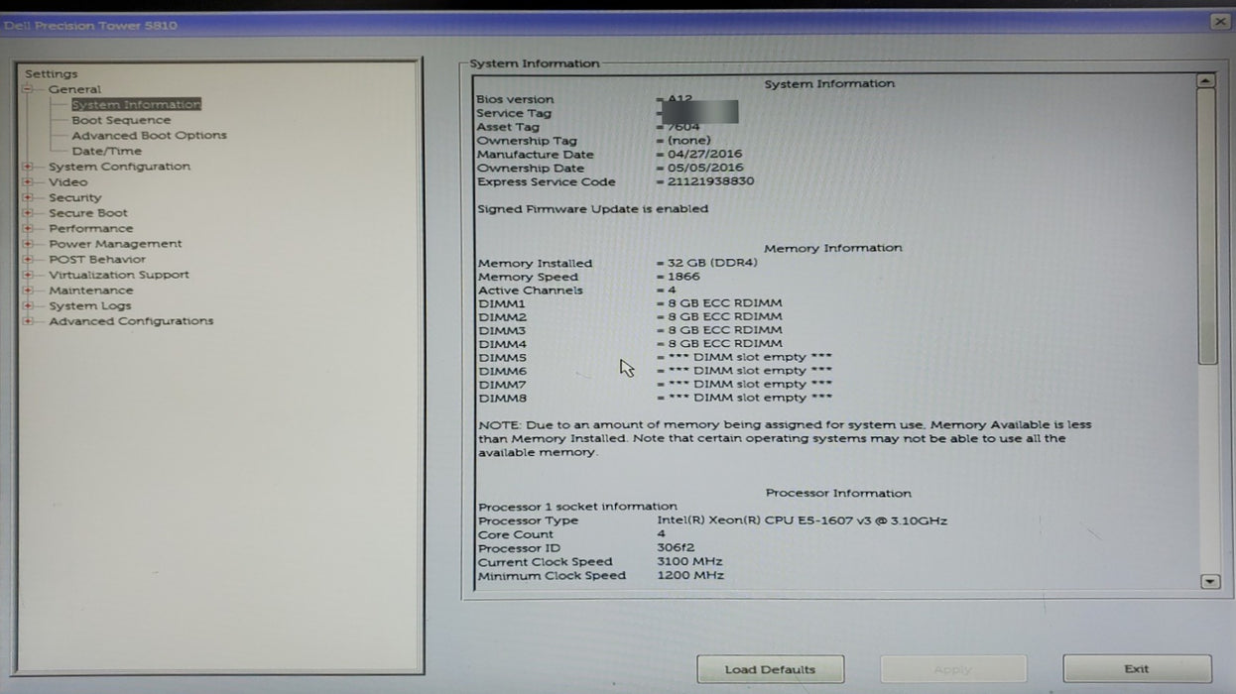Expand the Maintenance node
The width and height of the screenshot is (1236, 694).
tap(28, 290)
